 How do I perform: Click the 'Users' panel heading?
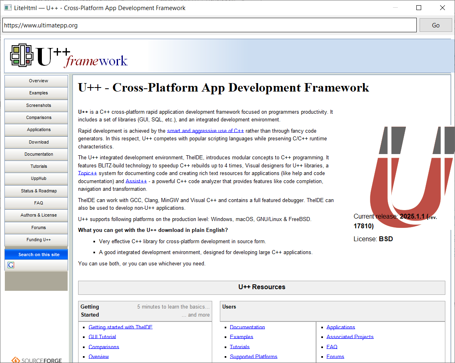click(x=229, y=307)
